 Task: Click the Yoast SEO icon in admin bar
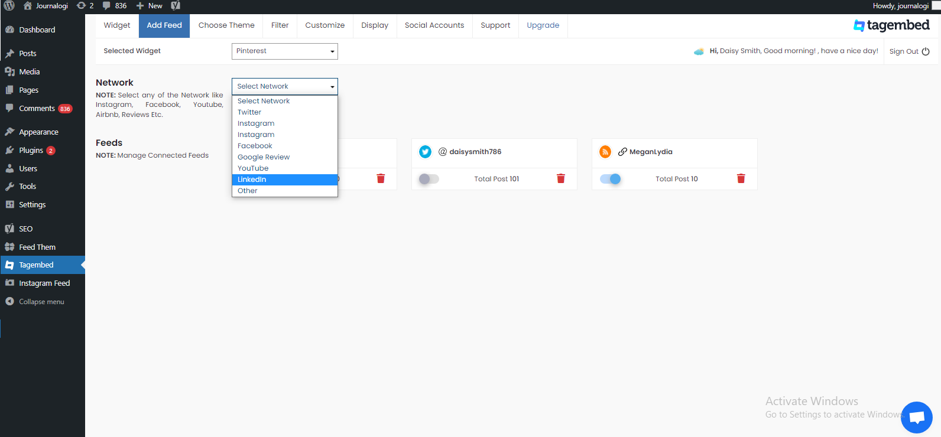pyautogui.click(x=176, y=6)
